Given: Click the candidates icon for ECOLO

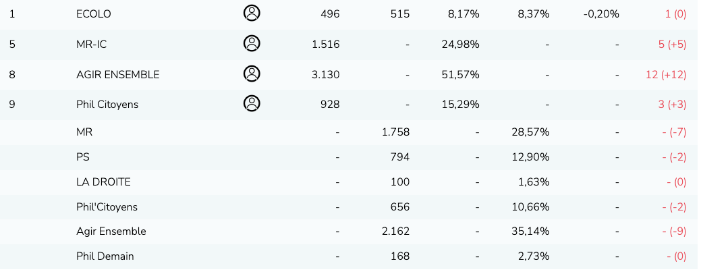Looking at the screenshot, I should 252,13.
